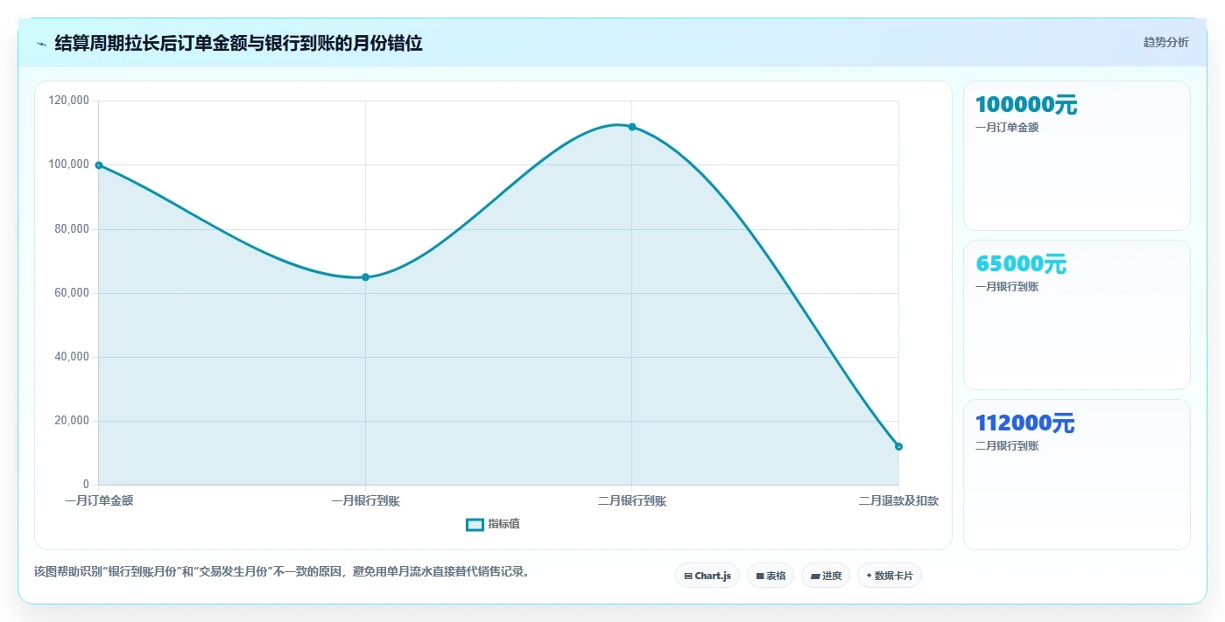Toggle the 指标值 legend item
1225x622 pixels.
coord(493,524)
